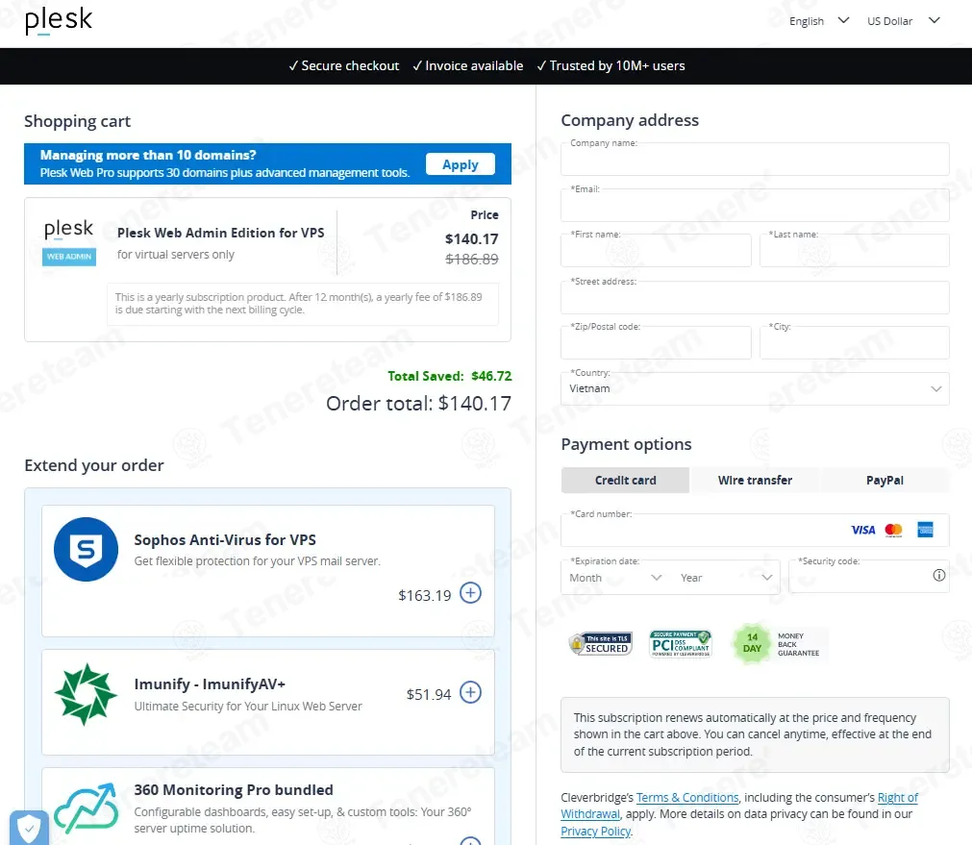972x845 pixels.
Task: Click the Invoice available banner text
Action: (468, 65)
